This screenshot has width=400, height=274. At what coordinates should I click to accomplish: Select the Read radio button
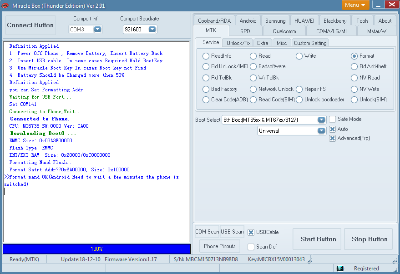(253, 56)
